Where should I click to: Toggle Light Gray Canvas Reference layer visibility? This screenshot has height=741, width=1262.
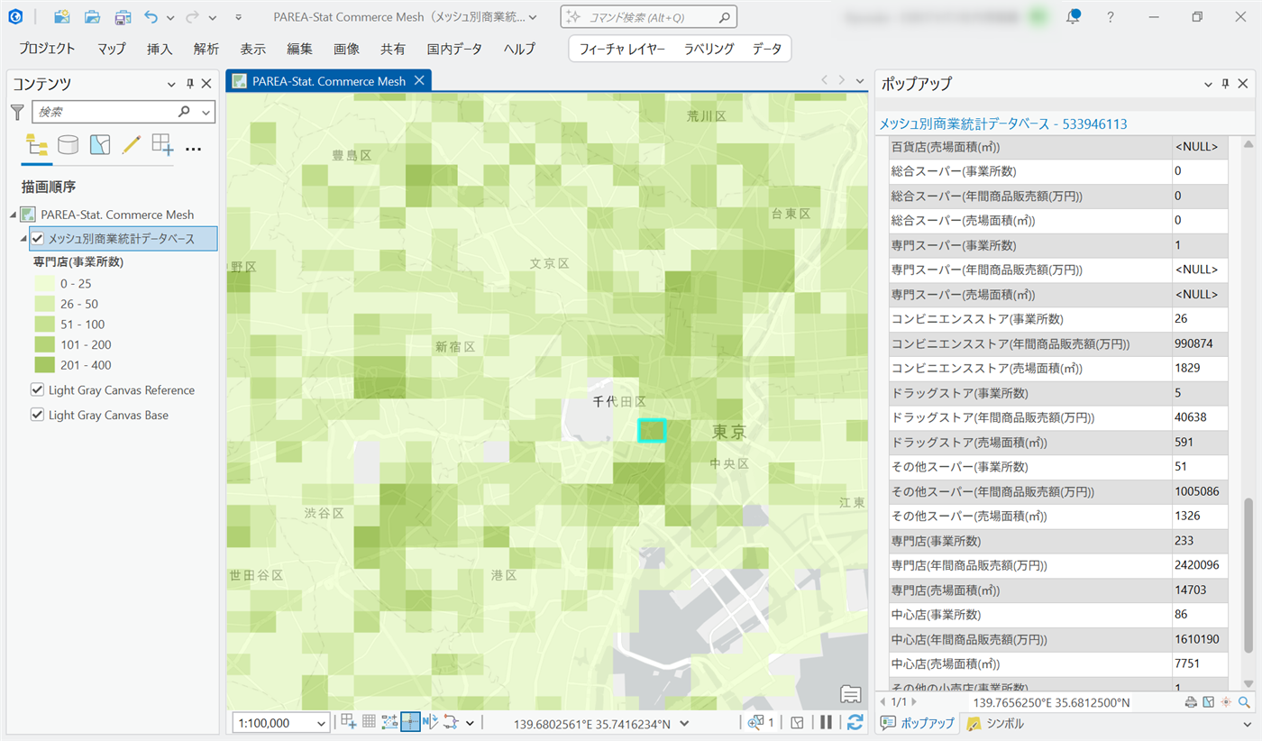point(38,390)
